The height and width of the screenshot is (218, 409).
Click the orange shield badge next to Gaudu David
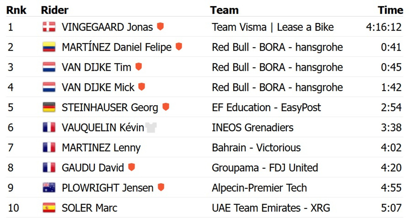[131, 167]
